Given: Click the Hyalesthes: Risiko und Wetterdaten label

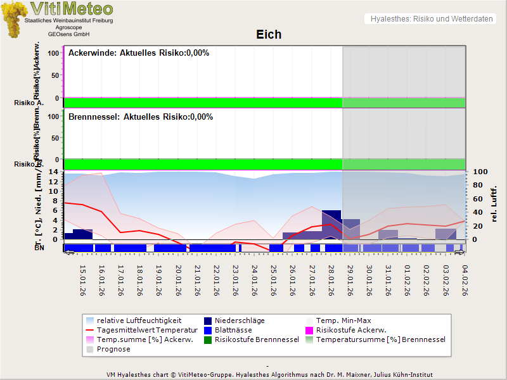Looking at the screenshot, I should pyautogui.click(x=431, y=19).
